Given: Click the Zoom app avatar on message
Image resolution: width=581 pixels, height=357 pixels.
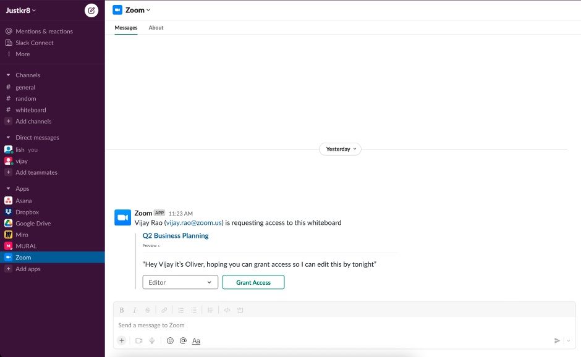Looking at the screenshot, I should pos(122,217).
